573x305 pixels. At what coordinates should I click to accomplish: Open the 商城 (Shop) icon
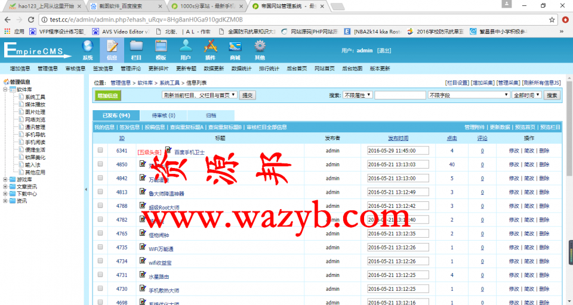(235, 49)
